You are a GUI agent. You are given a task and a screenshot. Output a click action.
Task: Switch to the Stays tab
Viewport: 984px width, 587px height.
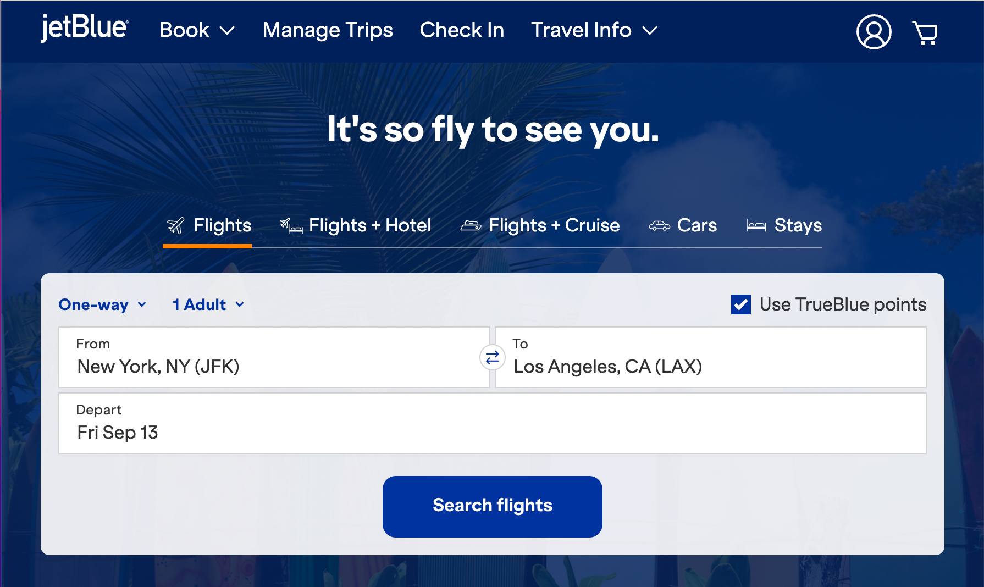(798, 225)
